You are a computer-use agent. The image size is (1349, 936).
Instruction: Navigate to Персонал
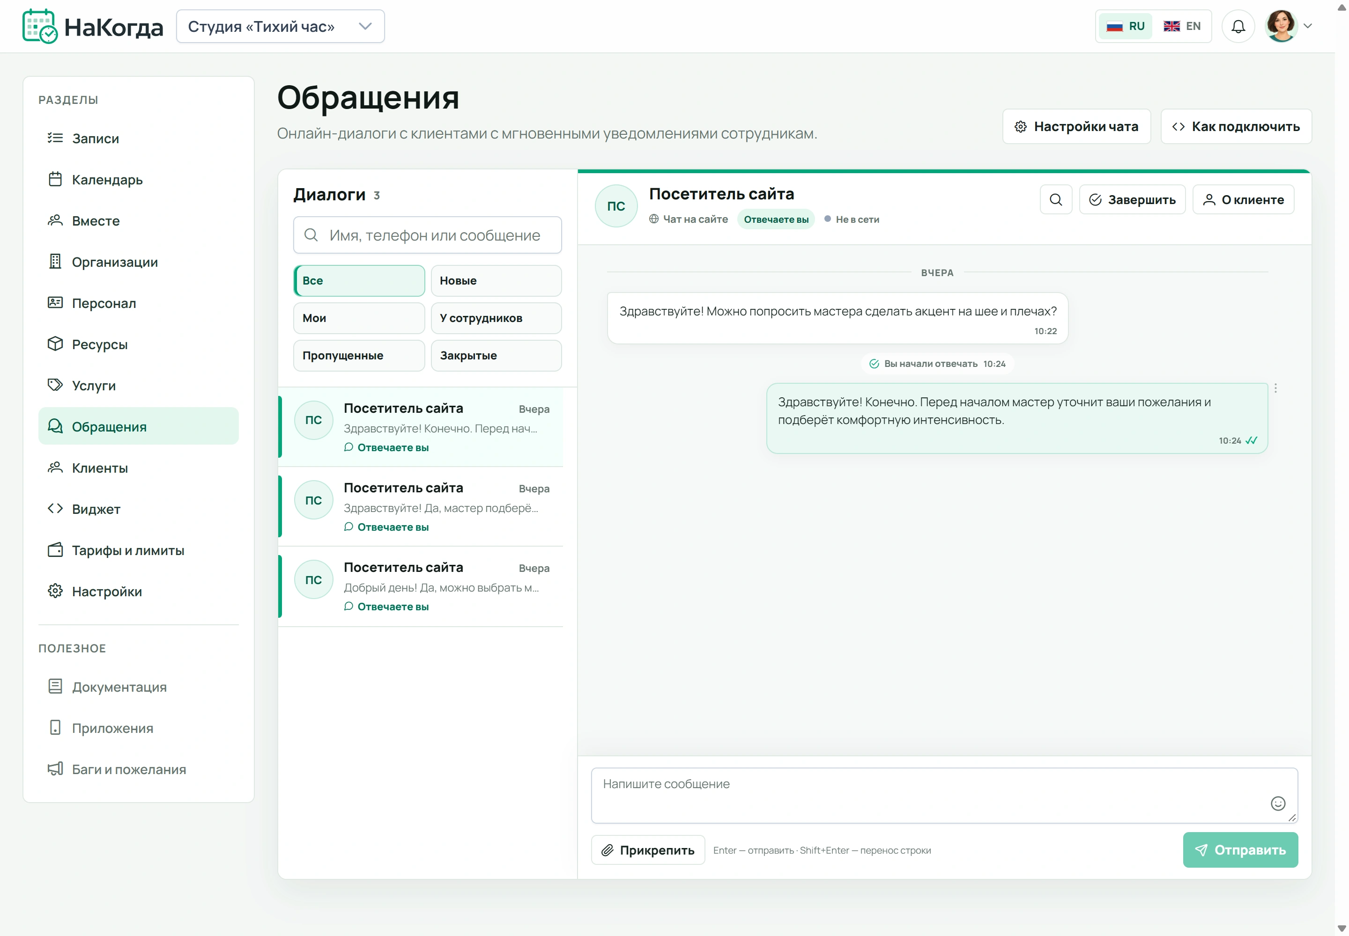[x=139, y=303]
